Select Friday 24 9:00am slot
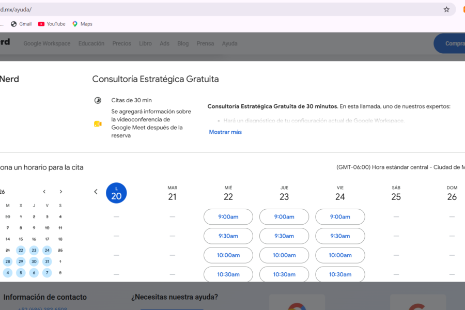Screen dimensions: 465x310 340,217
